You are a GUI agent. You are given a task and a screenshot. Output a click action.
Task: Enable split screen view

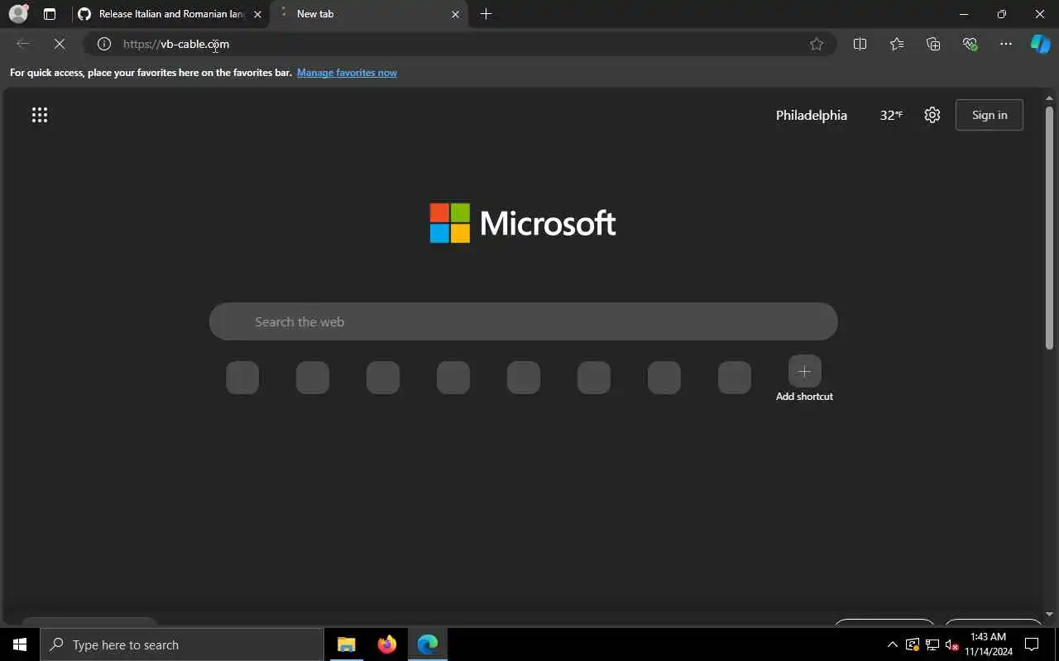pos(860,44)
